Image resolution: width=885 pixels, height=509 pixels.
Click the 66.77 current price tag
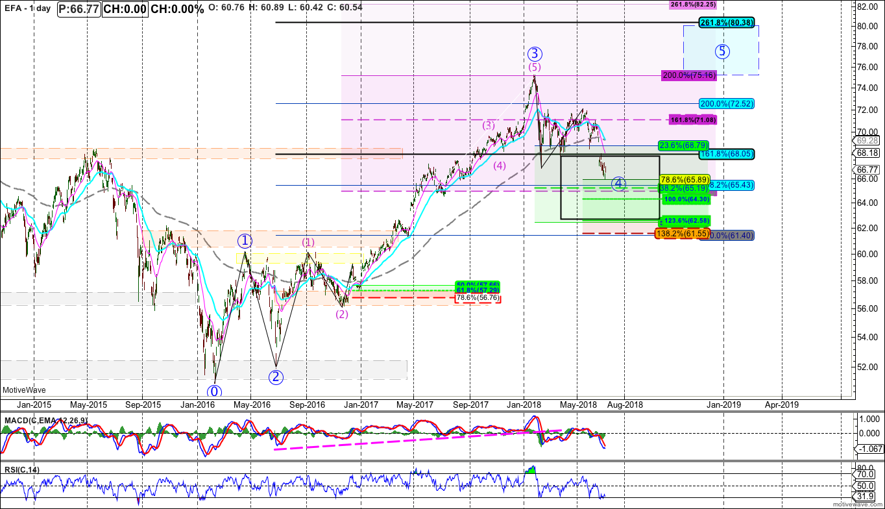(x=867, y=170)
